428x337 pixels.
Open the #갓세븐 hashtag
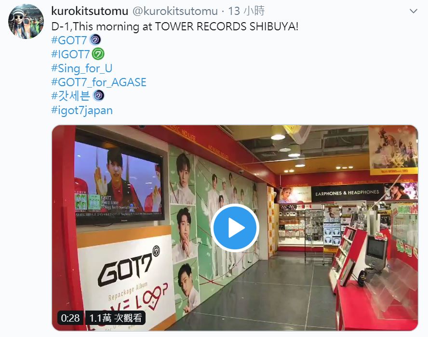(71, 96)
